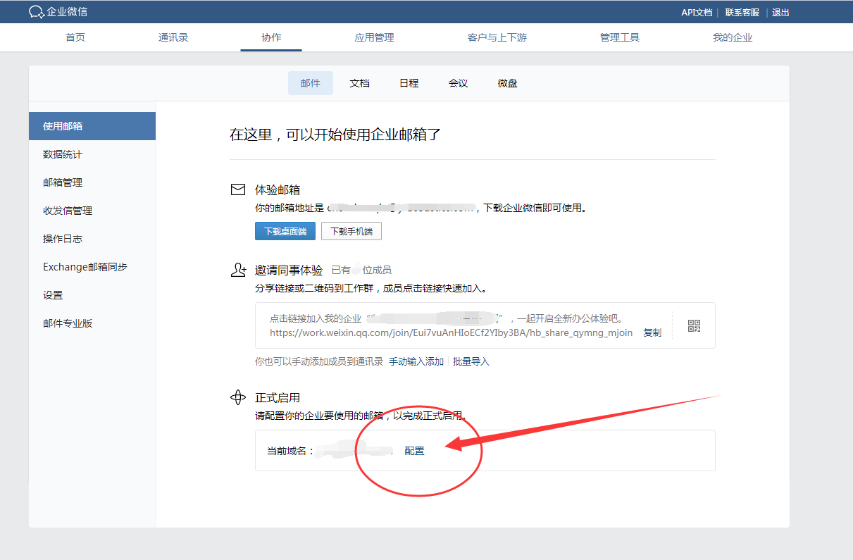853x560 pixels.
Task: Go to 应用管理 in top navigation
Action: click(x=374, y=37)
